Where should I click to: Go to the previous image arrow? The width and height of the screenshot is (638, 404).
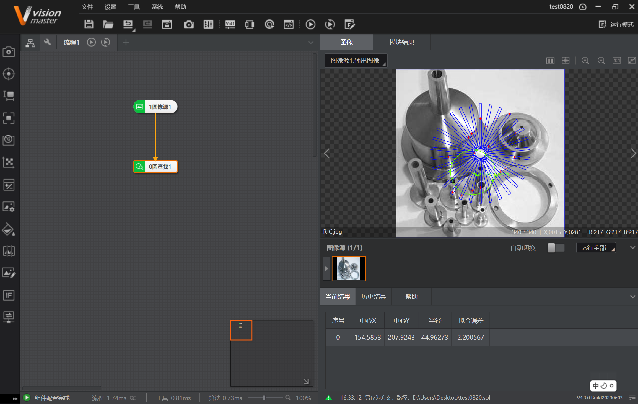click(x=327, y=153)
